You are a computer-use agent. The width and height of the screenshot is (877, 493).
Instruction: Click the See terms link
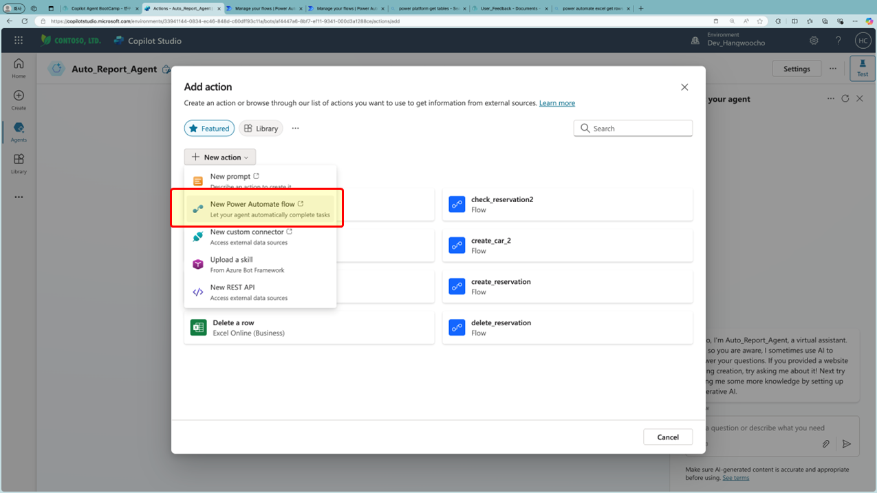click(735, 477)
